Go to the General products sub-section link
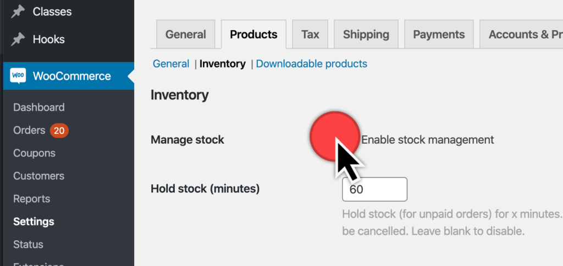Viewport: 563px width, 266px height. click(171, 64)
